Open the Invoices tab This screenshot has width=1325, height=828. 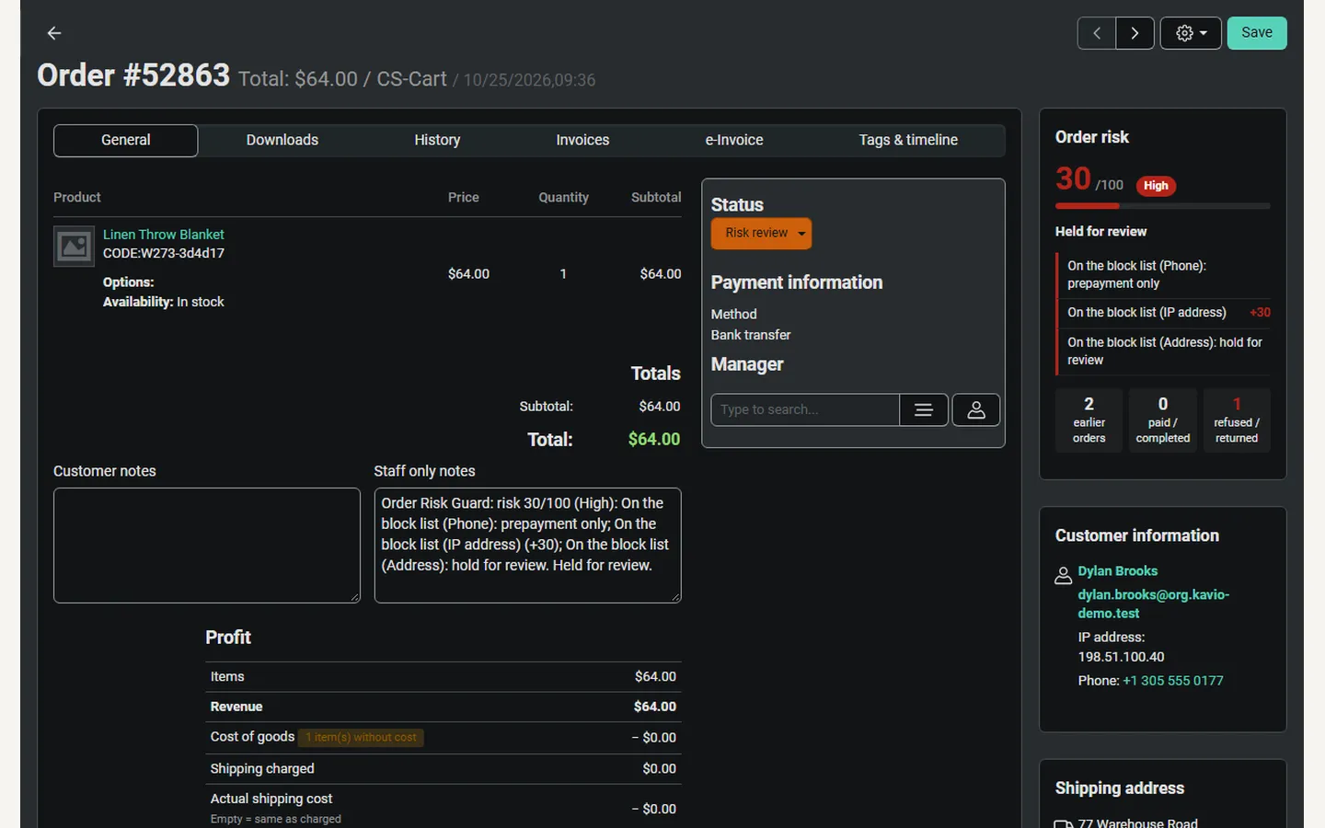pos(582,140)
